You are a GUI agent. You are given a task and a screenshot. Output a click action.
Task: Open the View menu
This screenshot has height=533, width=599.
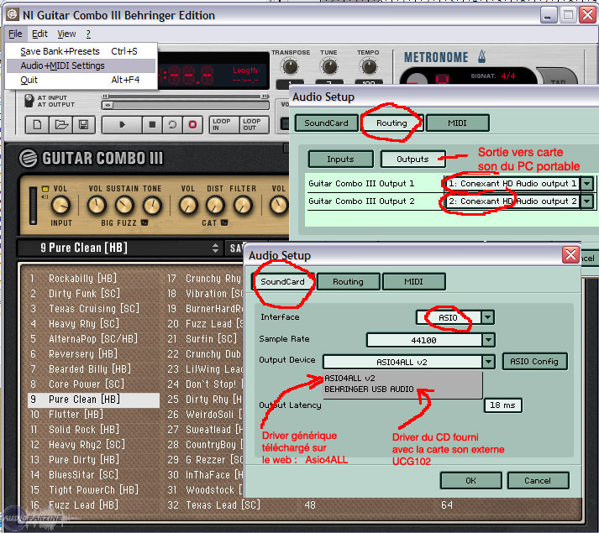[66, 34]
